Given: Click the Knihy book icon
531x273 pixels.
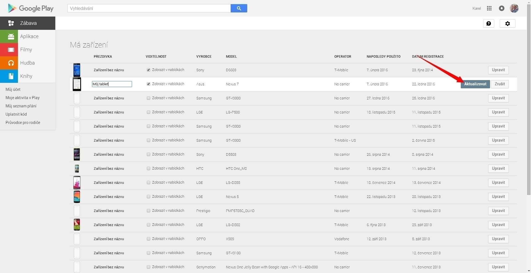Looking at the screenshot, I should pos(11,76).
